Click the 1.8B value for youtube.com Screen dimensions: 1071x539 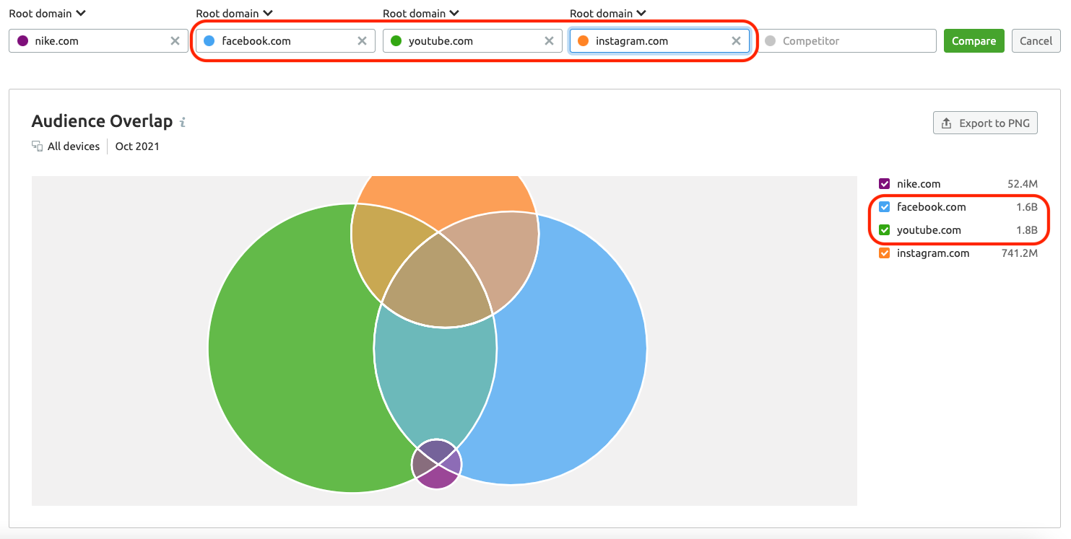coord(1027,230)
